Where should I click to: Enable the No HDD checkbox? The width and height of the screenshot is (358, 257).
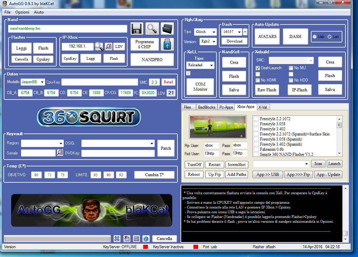point(291,80)
